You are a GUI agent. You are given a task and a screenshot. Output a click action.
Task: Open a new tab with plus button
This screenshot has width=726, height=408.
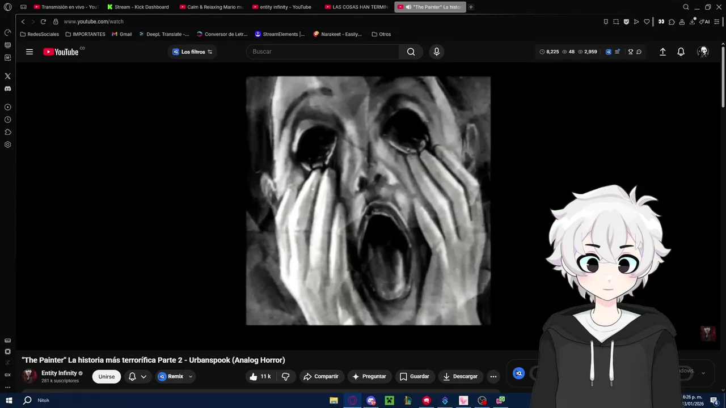point(471,7)
